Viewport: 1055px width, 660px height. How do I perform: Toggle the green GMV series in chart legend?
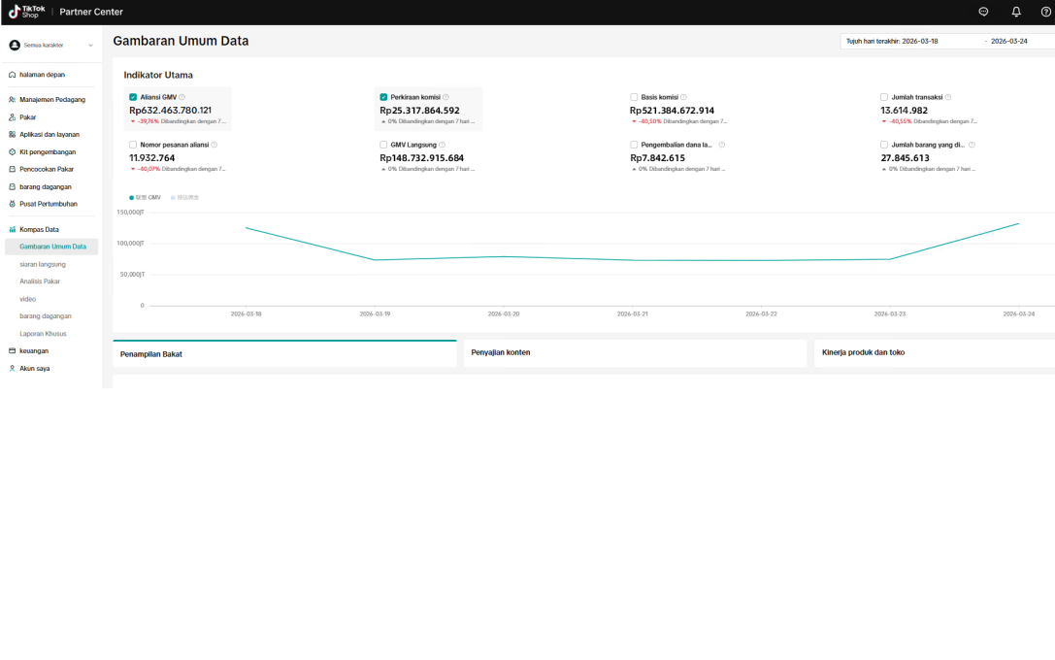pyautogui.click(x=146, y=197)
